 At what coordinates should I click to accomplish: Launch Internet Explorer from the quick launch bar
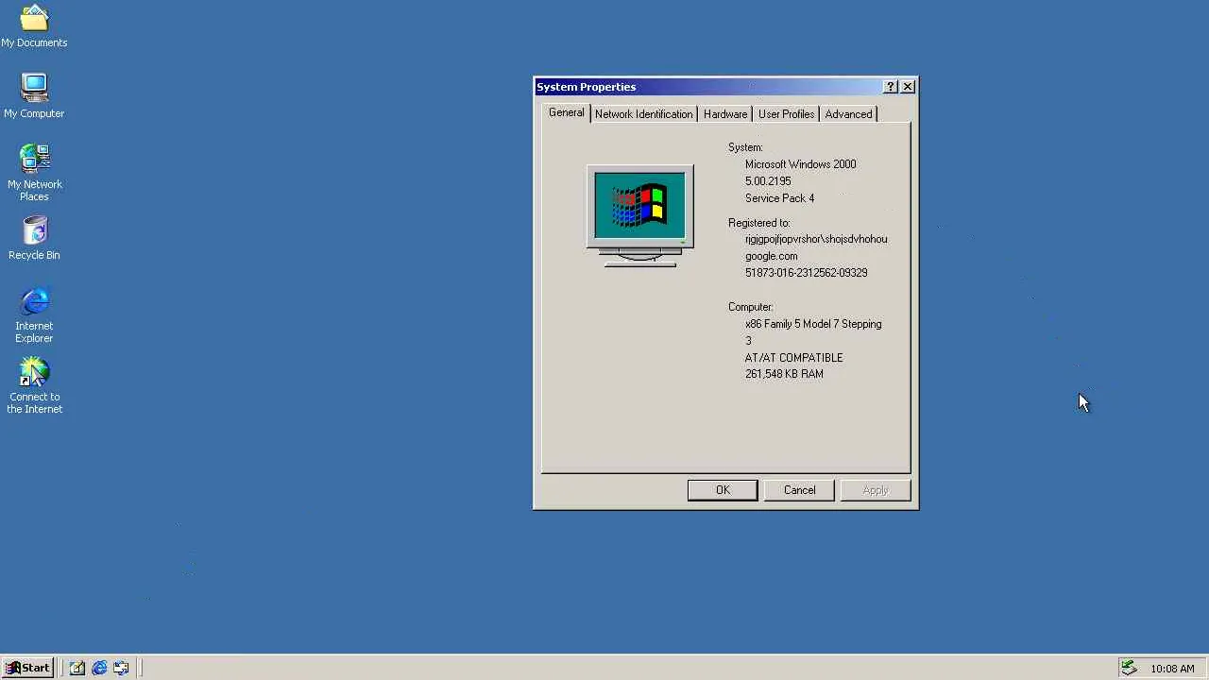coord(99,668)
